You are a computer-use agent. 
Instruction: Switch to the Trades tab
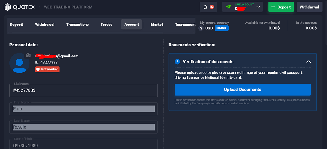(106, 25)
